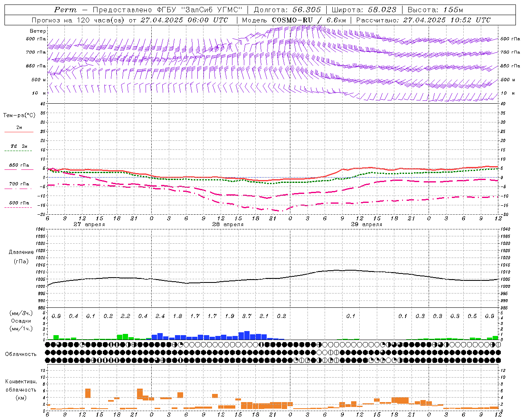Click the "1.8" precipitation value

click(177, 316)
